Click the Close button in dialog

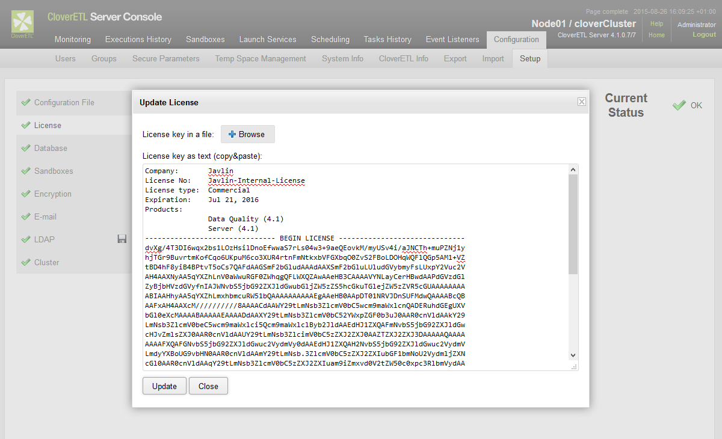coord(208,386)
